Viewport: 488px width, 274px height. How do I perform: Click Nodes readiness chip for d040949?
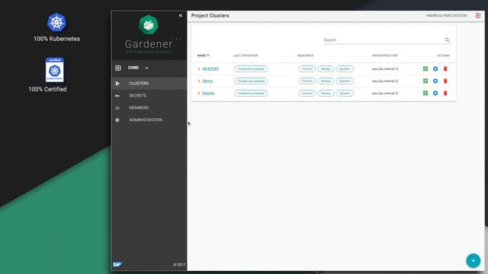(x=326, y=68)
